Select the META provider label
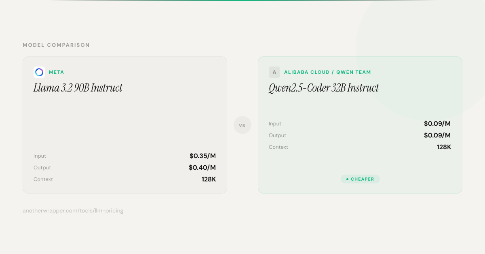The height and width of the screenshot is (254, 485). click(x=56, y=72)
